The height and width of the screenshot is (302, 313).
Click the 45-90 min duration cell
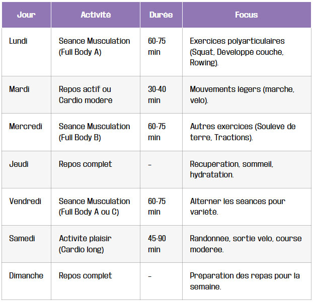pos(157,244)
